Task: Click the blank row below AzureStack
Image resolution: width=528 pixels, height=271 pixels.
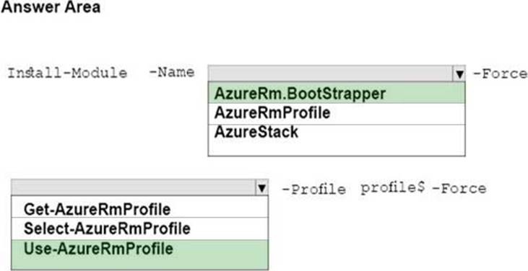Action: pos(337,148)
